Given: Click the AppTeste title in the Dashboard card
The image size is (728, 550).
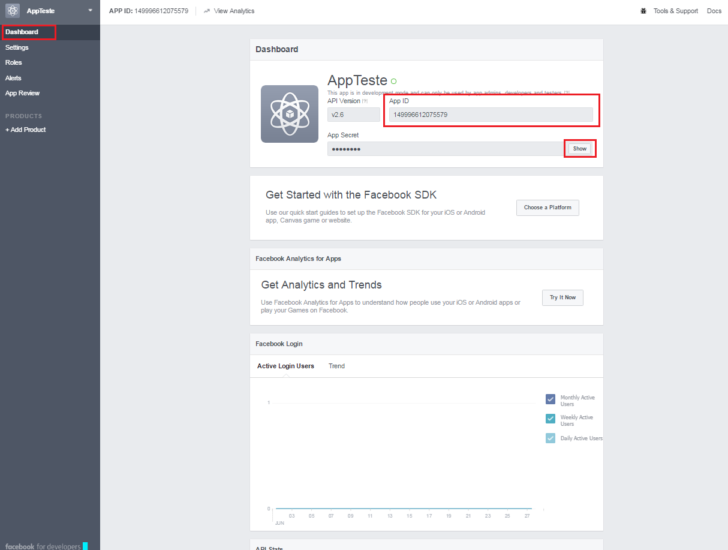Looking at the screenshot, I should 357,81.
